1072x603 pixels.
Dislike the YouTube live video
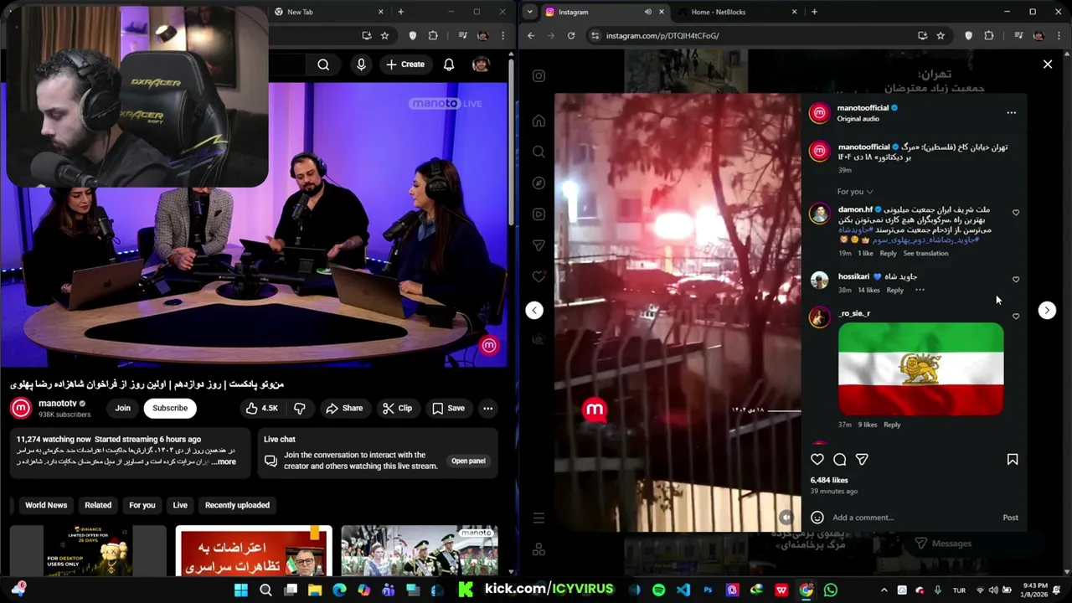point(299,408)
